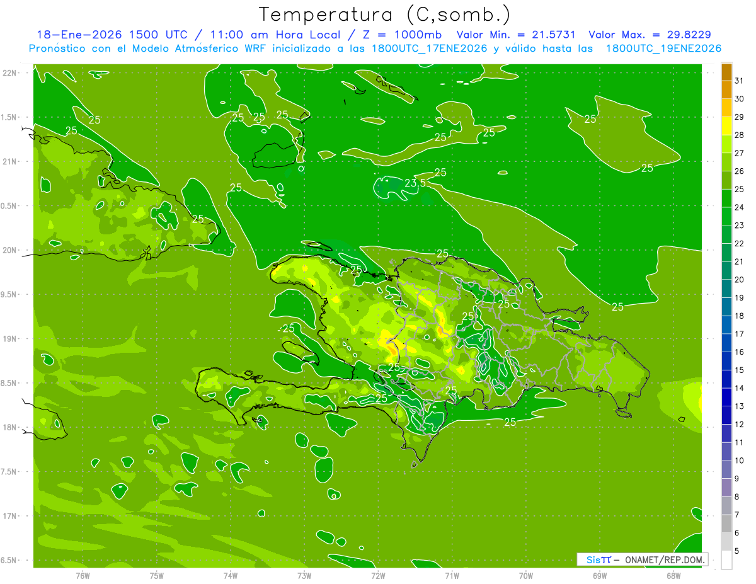Image resolution: width=756 pixels, height=584 pixels.
Task: Click the orange band between 30 and 31
Action: [726, 89]
